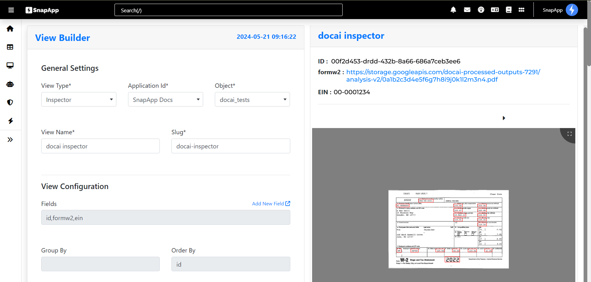This screenshot has height=282, width=591.
Task: Open the apps grid icon in the top bar
Action: (522, 10)
